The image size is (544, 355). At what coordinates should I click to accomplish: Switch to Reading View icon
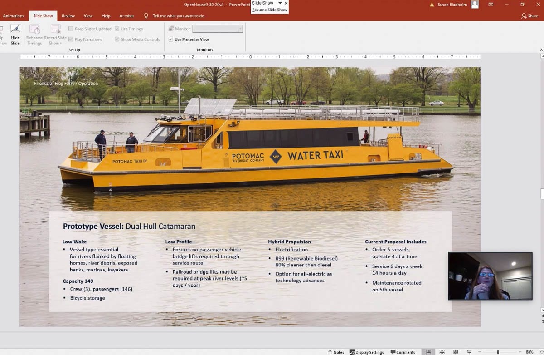click(455, 352)
